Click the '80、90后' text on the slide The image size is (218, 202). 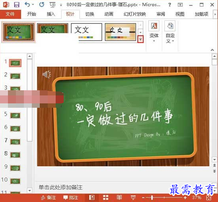tap(93, 107)
